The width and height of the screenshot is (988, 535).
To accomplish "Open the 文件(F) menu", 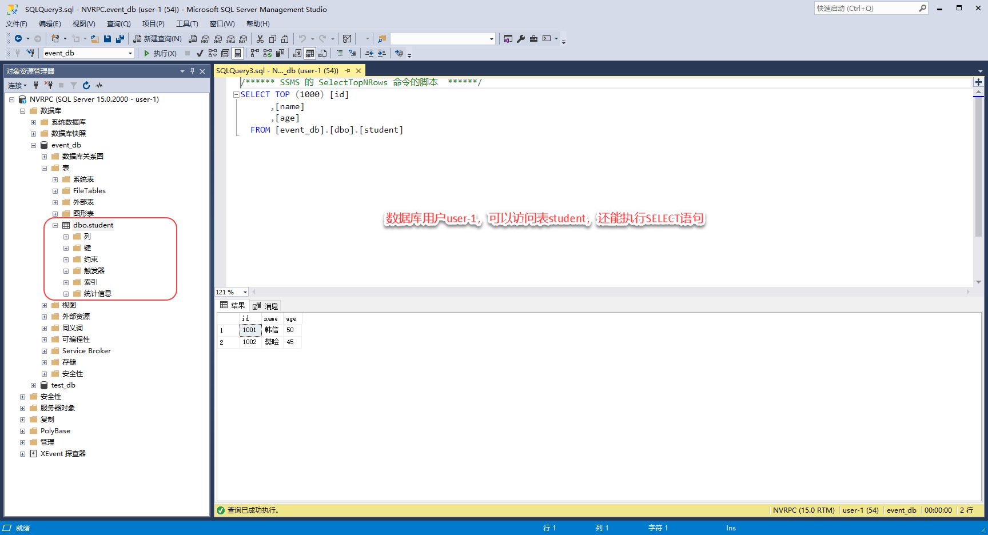I will [17, 24].
